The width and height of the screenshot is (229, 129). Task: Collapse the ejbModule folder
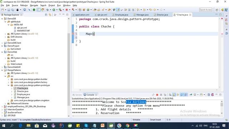click(x=5, y=21)
